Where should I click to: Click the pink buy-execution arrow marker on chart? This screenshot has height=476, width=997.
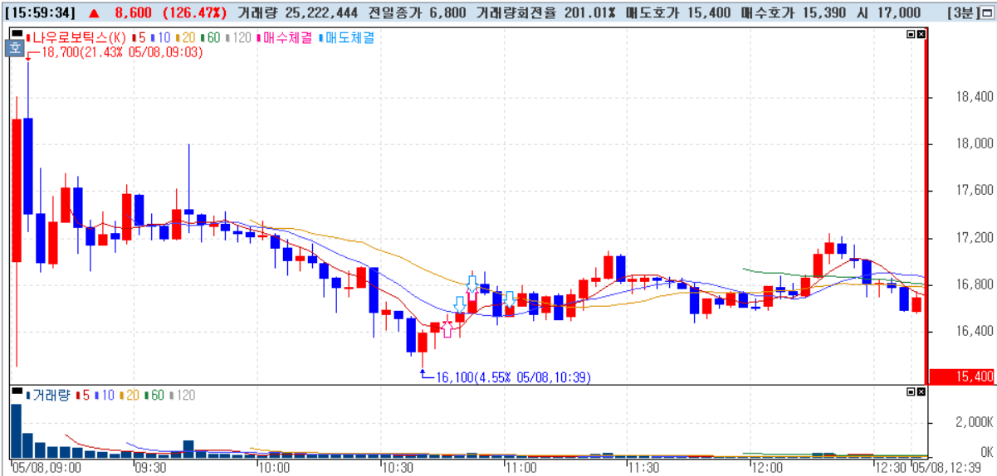click(448, 328)
